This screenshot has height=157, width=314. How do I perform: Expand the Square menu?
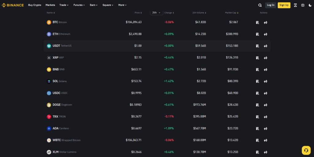click(x=108, y=5)
